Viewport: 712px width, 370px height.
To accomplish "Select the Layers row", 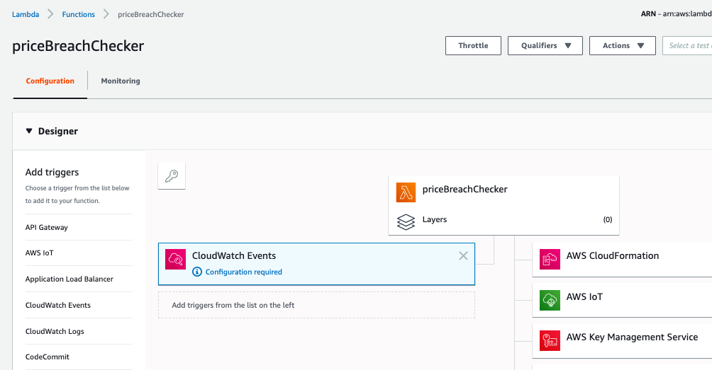I will pyautogui.click(x=504, y=219).
